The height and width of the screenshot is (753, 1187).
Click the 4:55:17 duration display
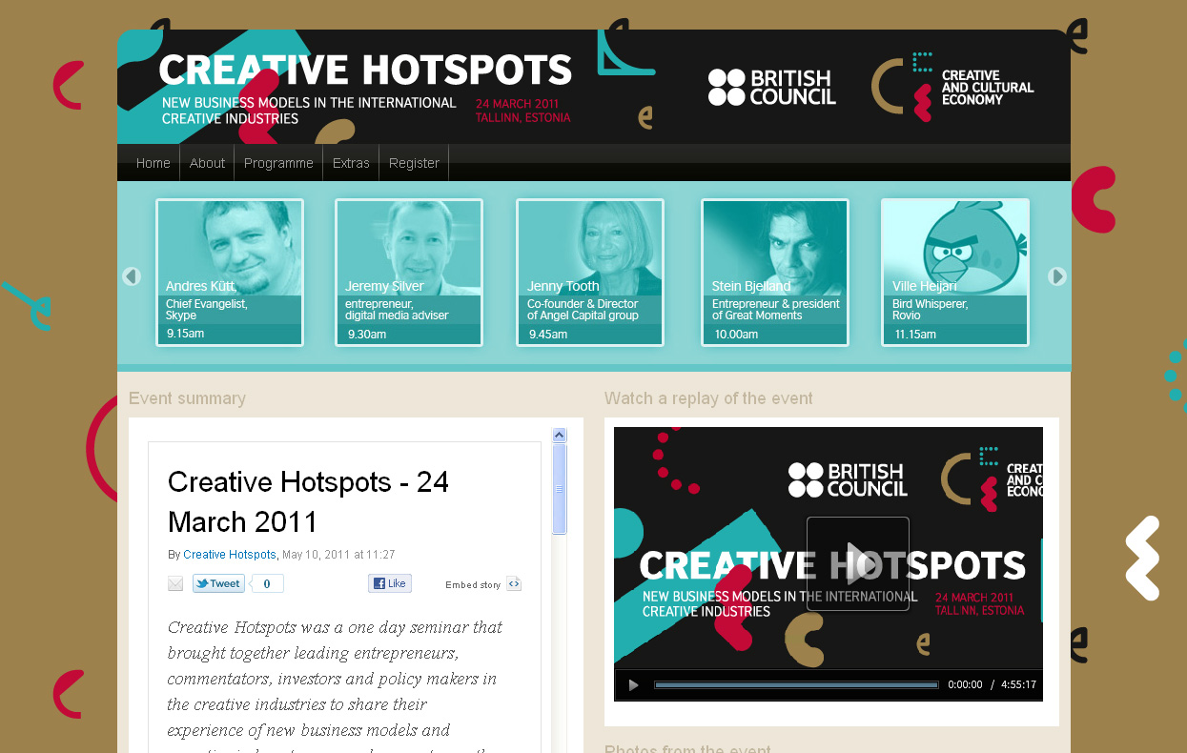[x=1019, y=685]
